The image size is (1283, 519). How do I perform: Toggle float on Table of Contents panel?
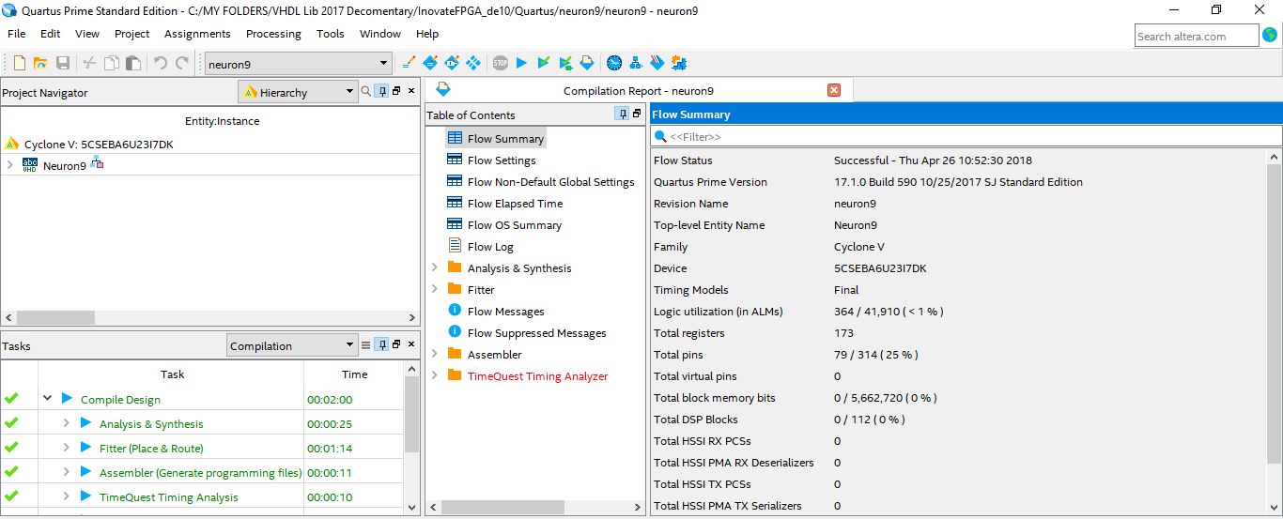pos(637,114)
